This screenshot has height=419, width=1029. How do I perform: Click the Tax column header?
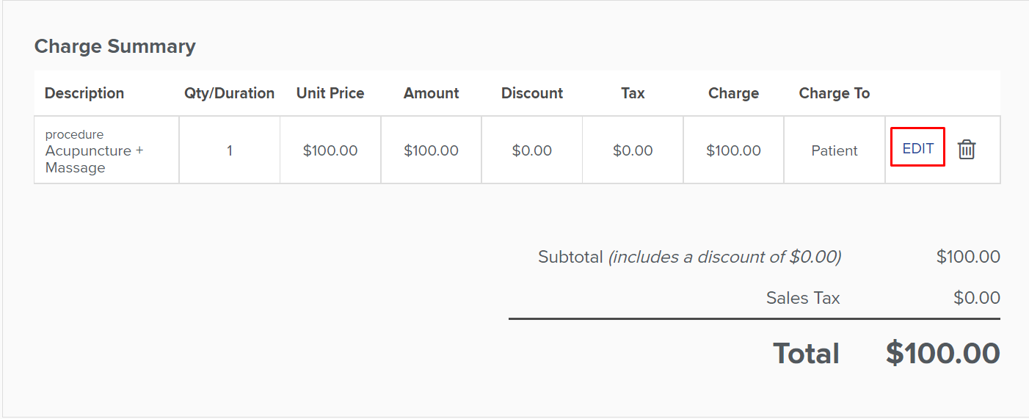tap(633, 93)
